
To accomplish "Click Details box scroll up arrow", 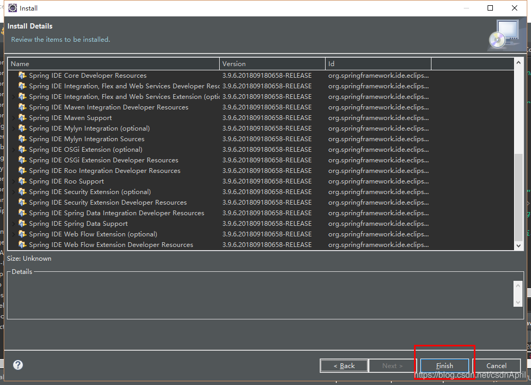I will click(x=518, y=286).
